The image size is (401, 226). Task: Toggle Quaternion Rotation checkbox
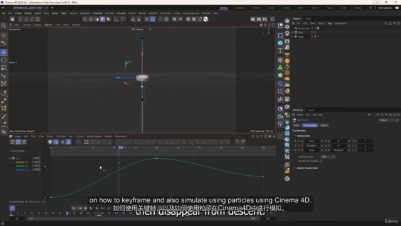click(321, 161)
